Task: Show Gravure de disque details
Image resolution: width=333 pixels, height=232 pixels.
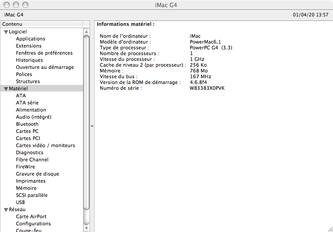Action: point(37,174)
